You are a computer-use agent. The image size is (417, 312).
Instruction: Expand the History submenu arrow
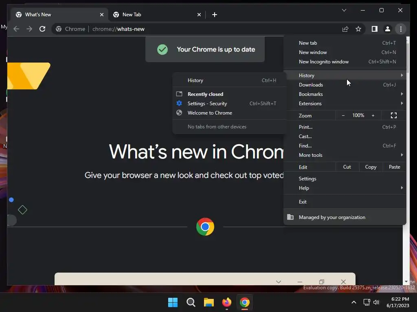[402, 75]
